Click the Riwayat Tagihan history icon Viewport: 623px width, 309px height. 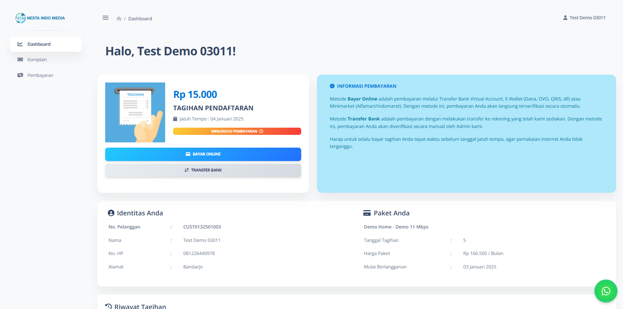click(108, 306)
